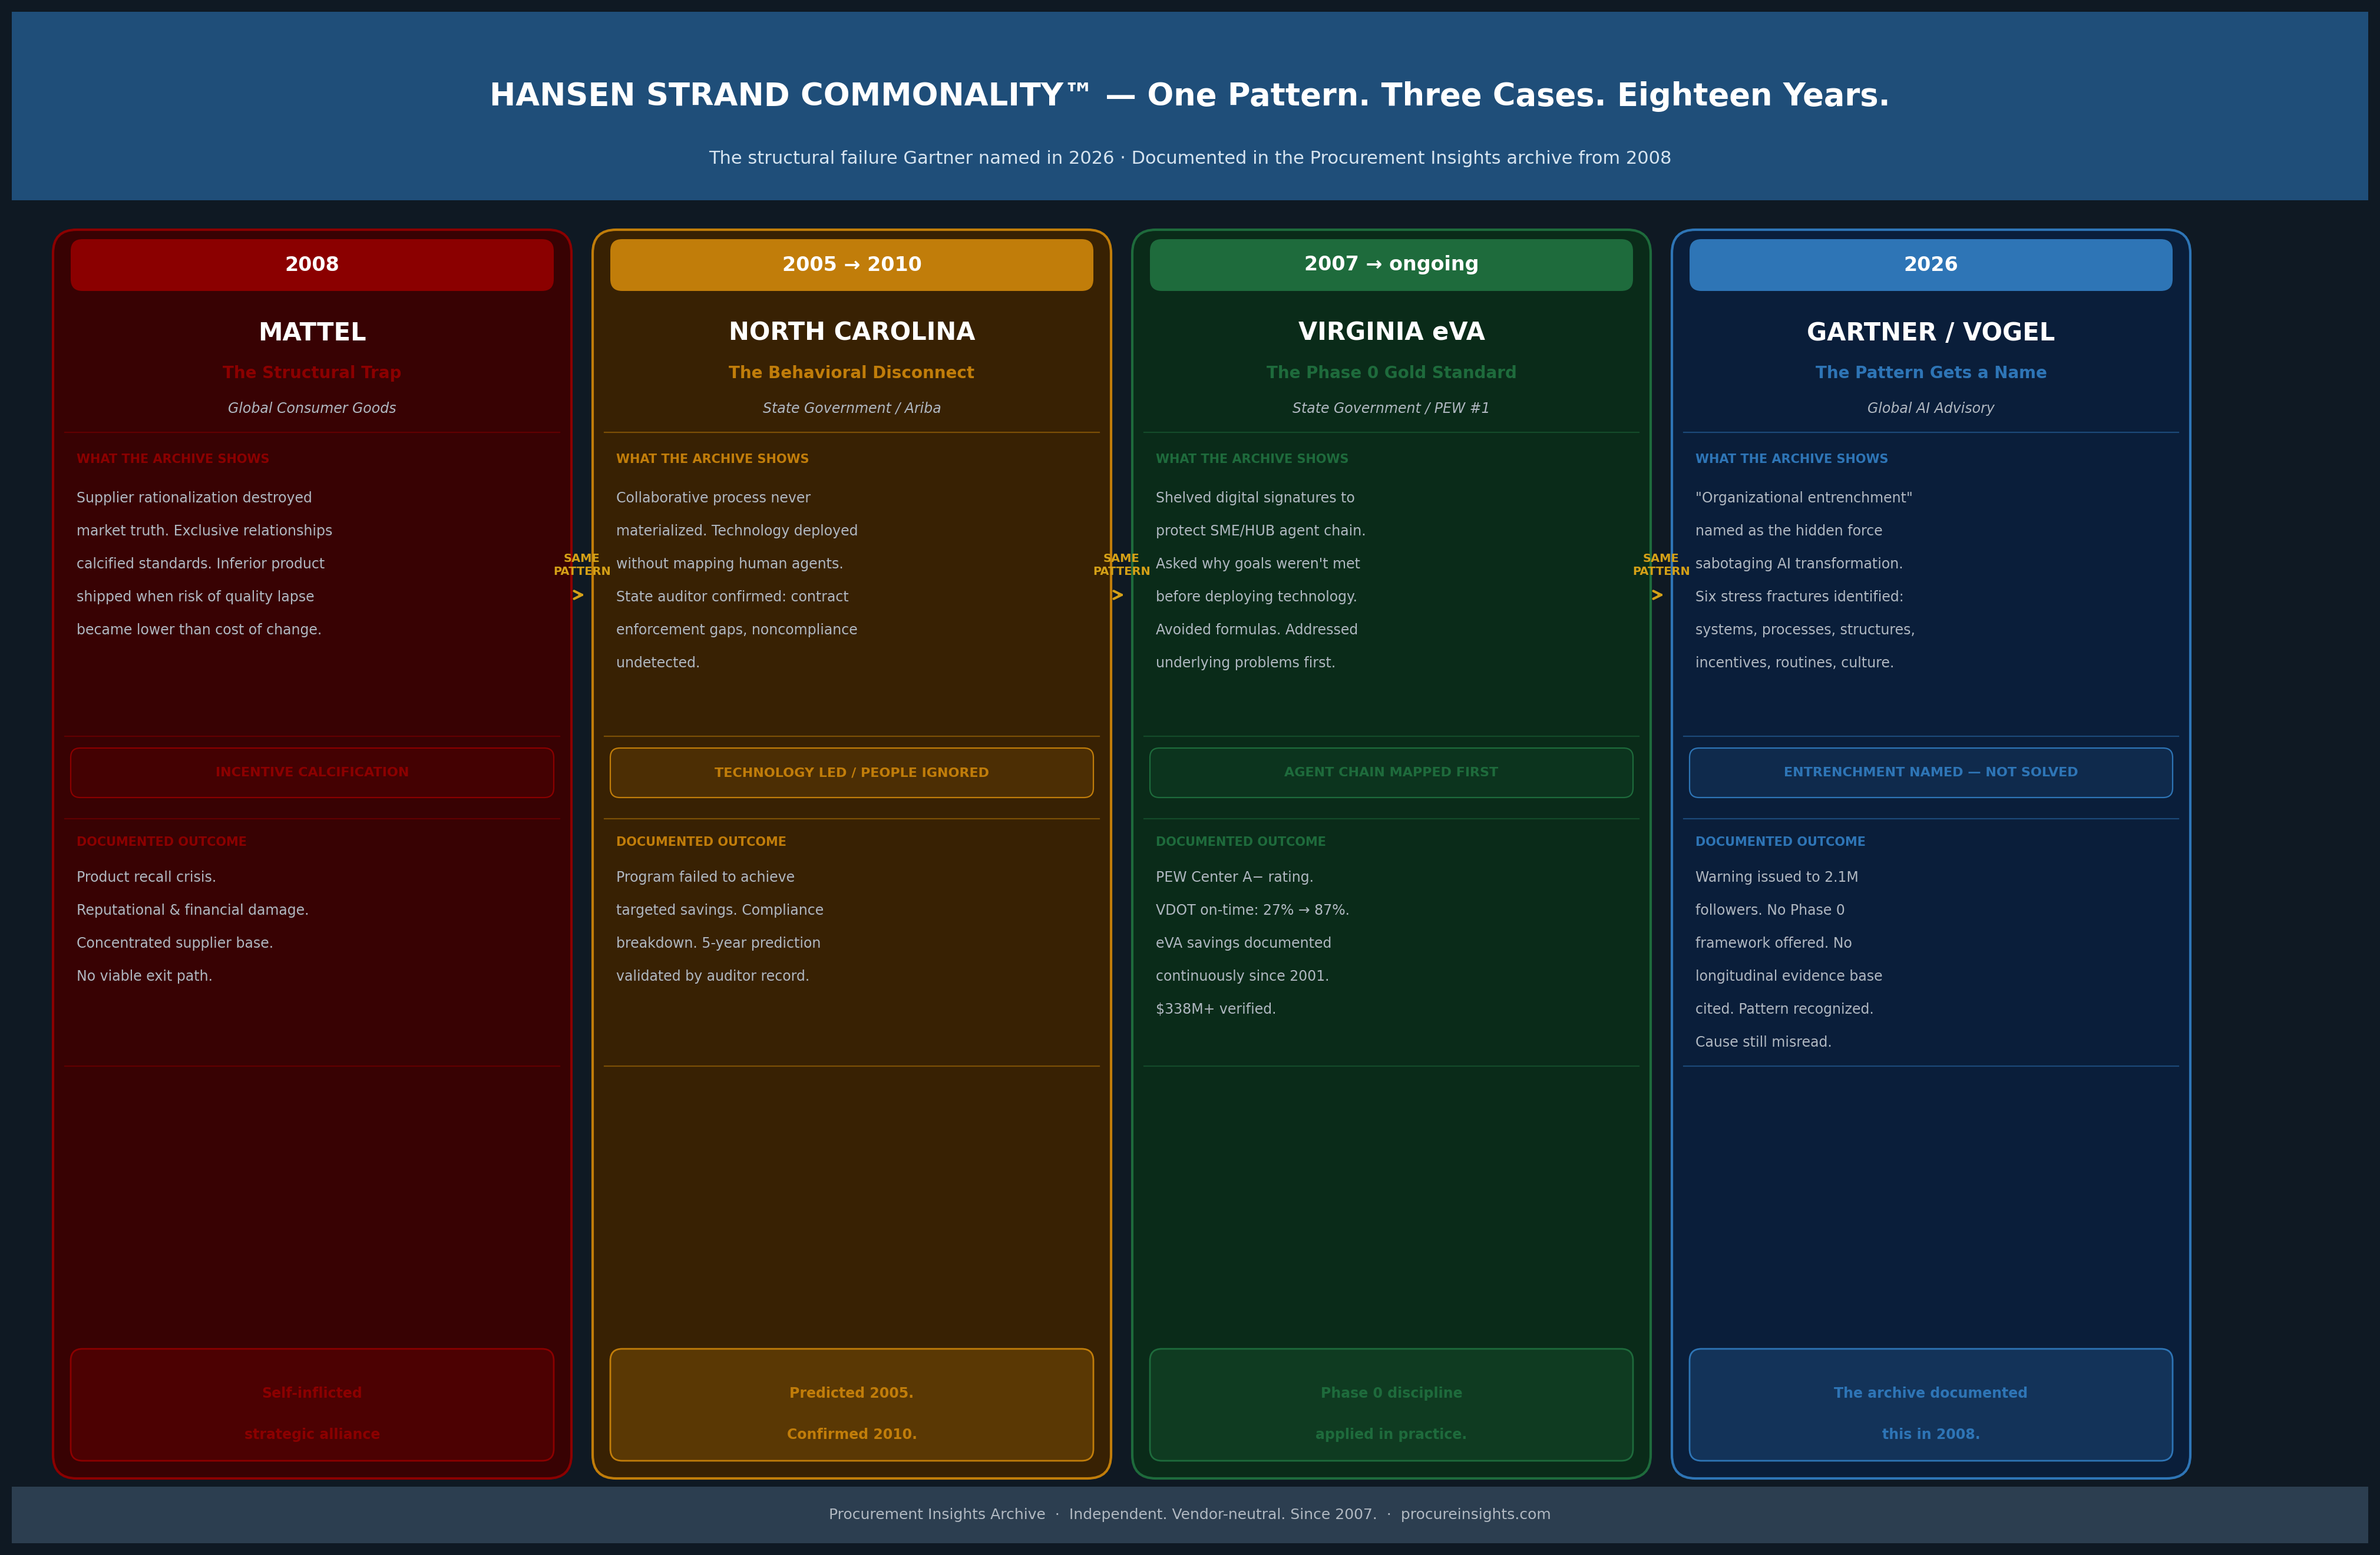Click arrow between North Carolina and Virginia
The width and height of the screenshot is (2380, 1555).
point(1117,595)
